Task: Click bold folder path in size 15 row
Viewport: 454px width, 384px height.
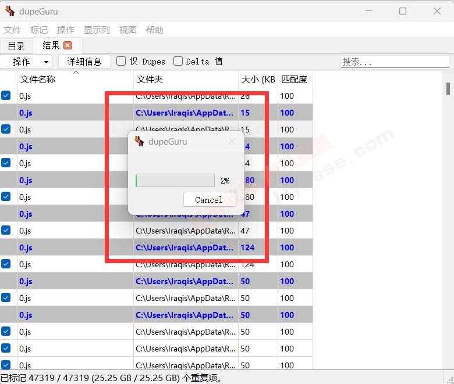Action: point(185,113)
